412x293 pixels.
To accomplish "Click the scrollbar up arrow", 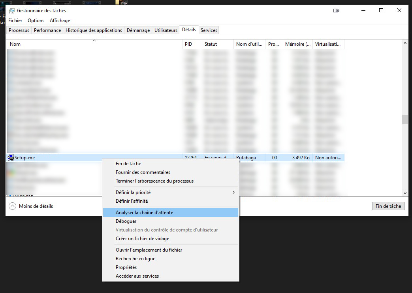I will 405,43.
